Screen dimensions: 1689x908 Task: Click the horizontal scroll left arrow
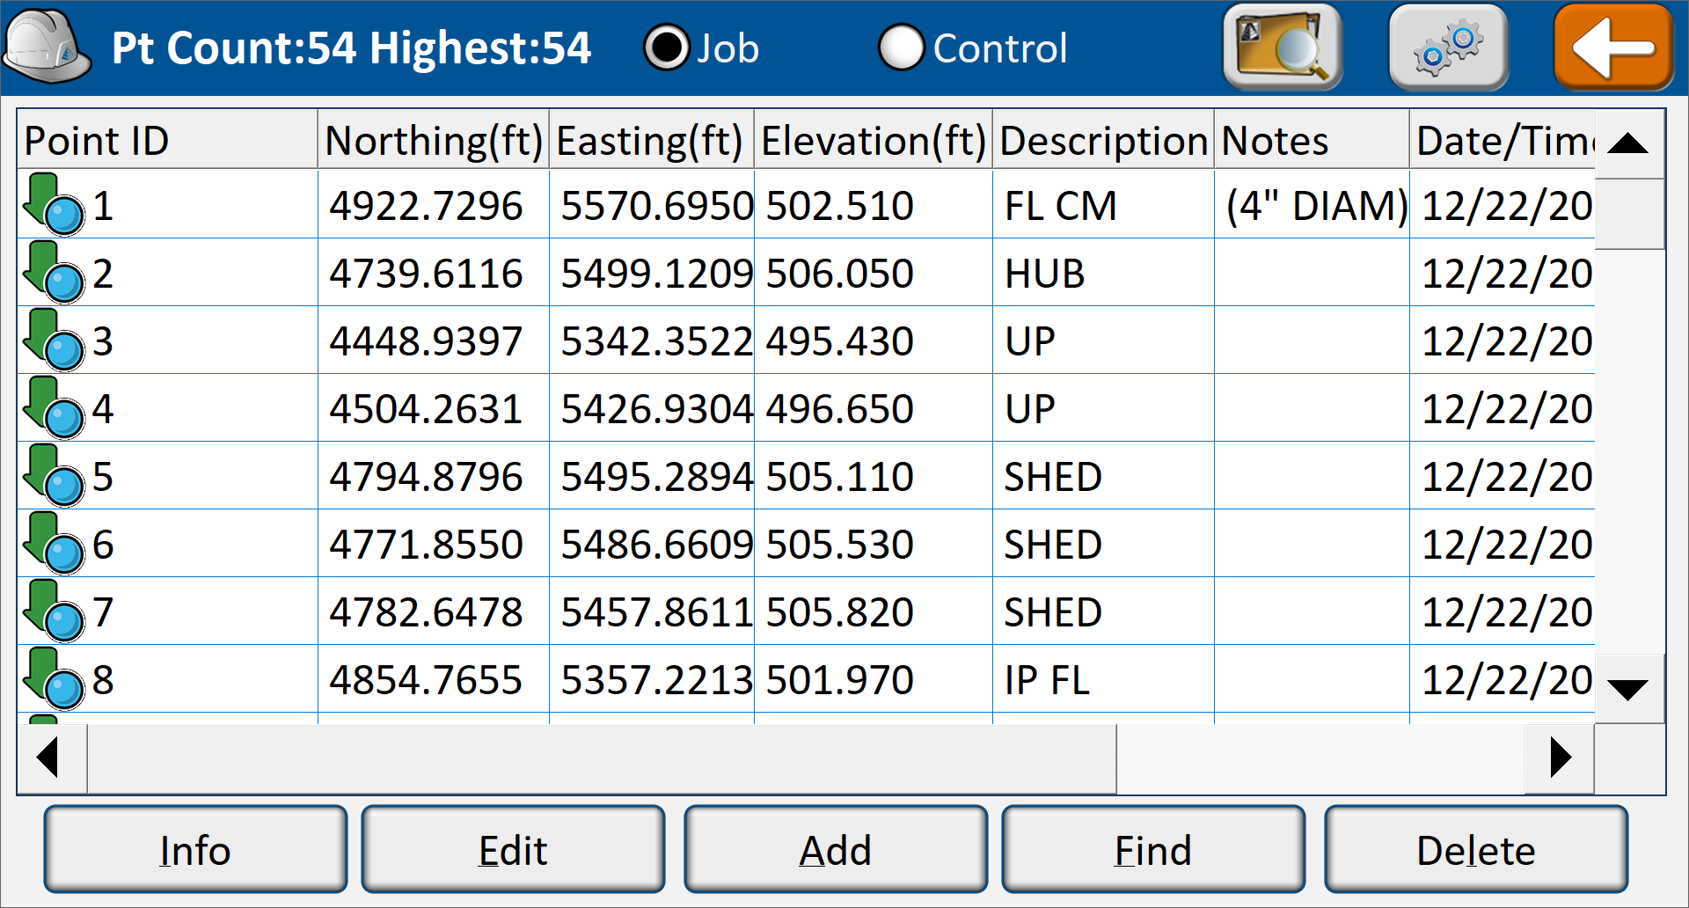(x=52, y=758)
